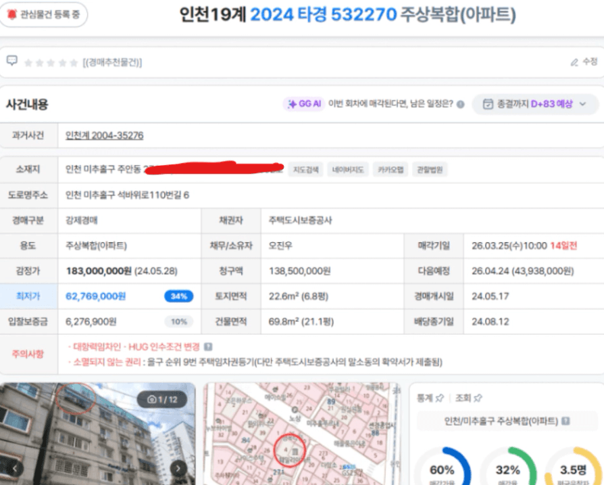
Task: Click the comment speech bubble icon
Action: (11, 61)
